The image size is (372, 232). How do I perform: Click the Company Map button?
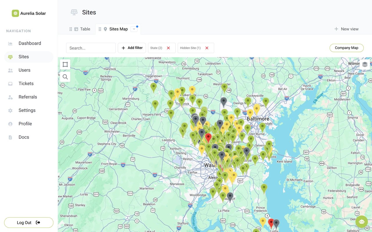(346, 48)
